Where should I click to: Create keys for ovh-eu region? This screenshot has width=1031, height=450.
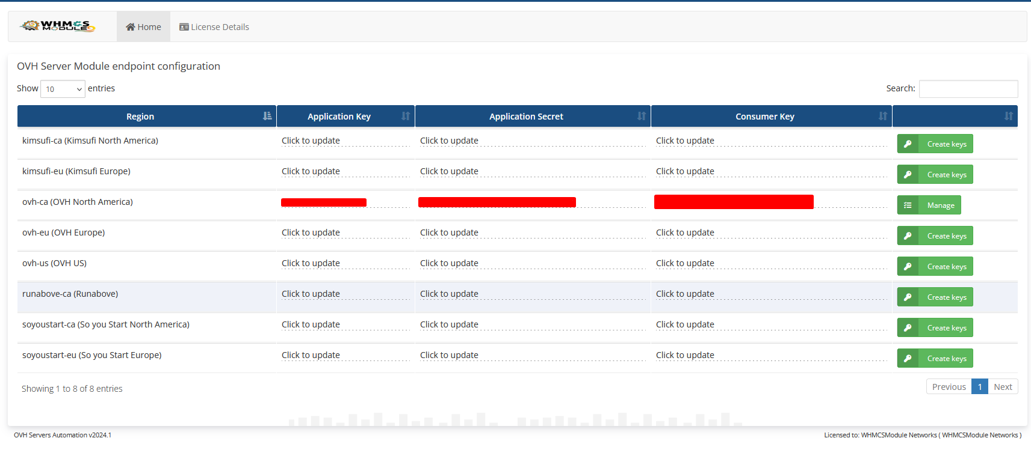click(x=935, y=236)
